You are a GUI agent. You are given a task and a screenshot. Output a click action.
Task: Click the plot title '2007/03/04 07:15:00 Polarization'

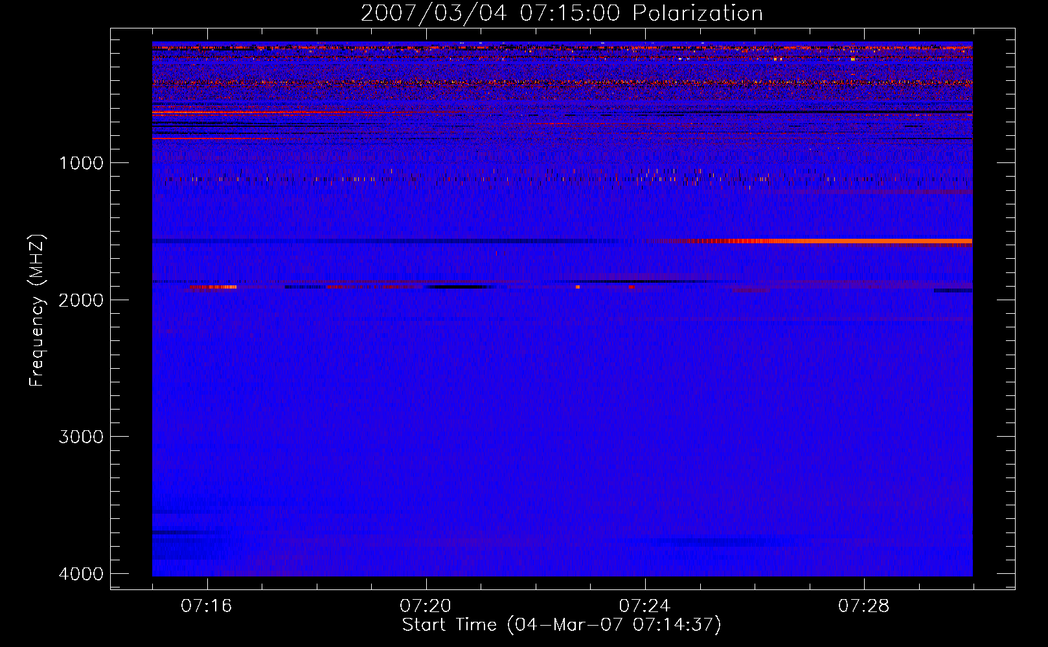[x=562, y=14]
